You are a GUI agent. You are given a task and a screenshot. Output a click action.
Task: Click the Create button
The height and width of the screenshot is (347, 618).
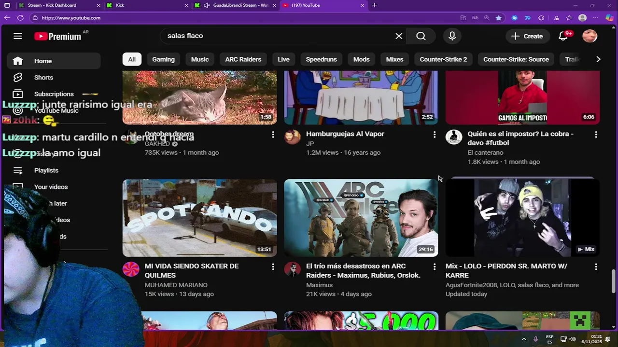527,36
